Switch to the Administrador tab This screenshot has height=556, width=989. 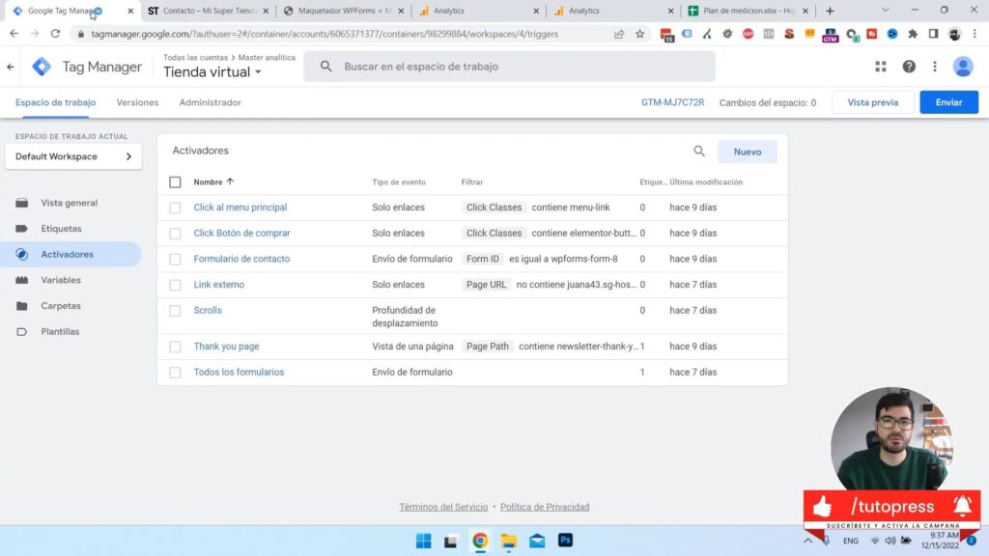210,102
